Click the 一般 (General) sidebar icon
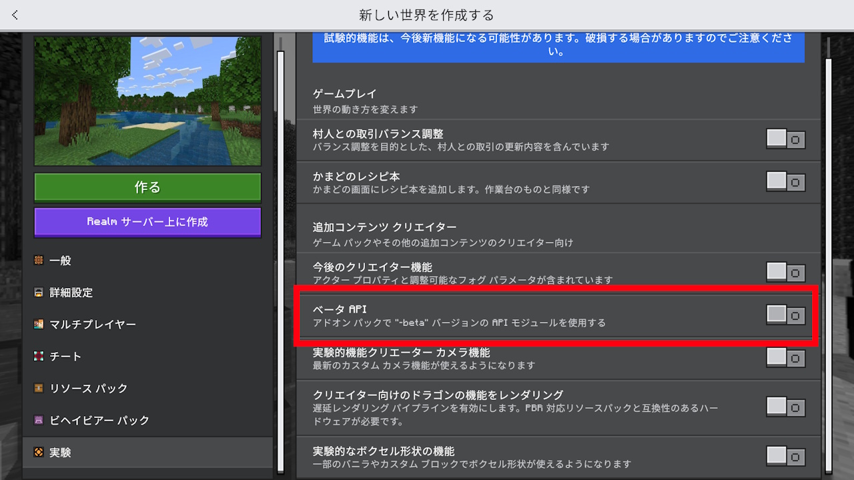 [39, 261]
